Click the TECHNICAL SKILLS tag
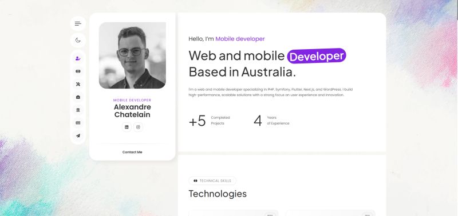Viewport: 458px width, 216px height. (x=212, y=181)
